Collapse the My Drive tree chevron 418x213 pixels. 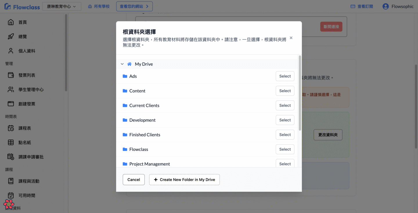(x=122, y=64)
